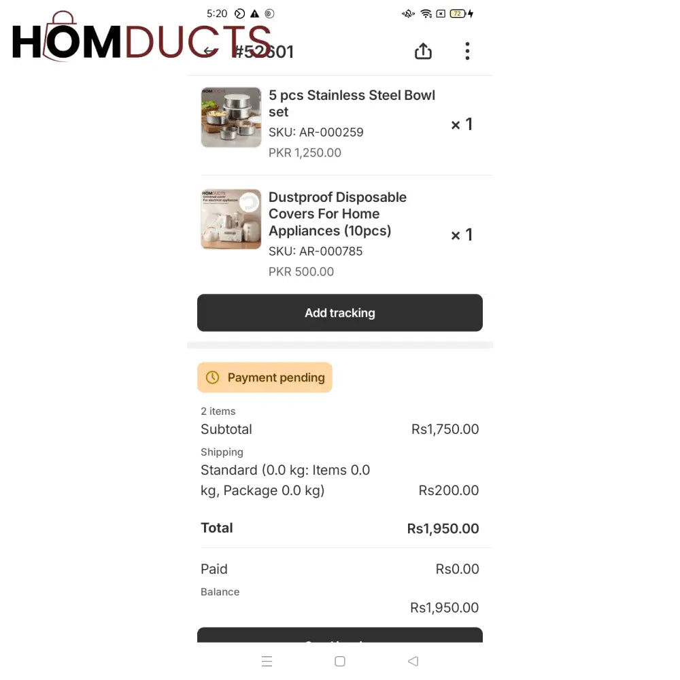Image resolution: width=680 pixels, height=680 pixels.
Task: Tap the Payment pending badge
Action: (265, 377)
